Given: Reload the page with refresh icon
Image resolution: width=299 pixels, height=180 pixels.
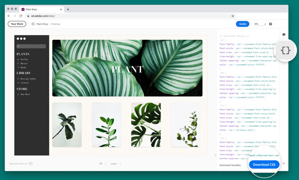Looking at the screenshot, I should [x=21, y=16].
